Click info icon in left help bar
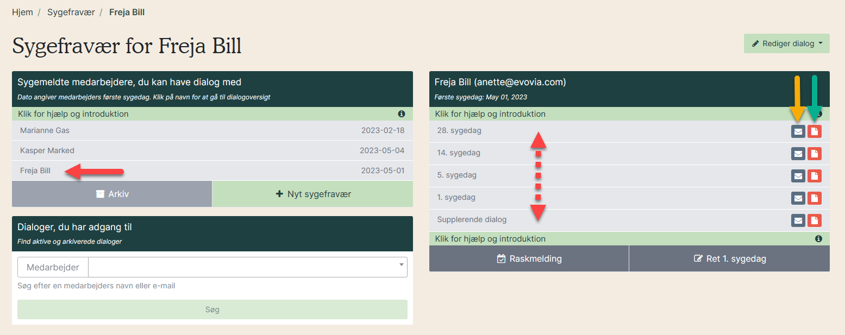 point(402,114)
